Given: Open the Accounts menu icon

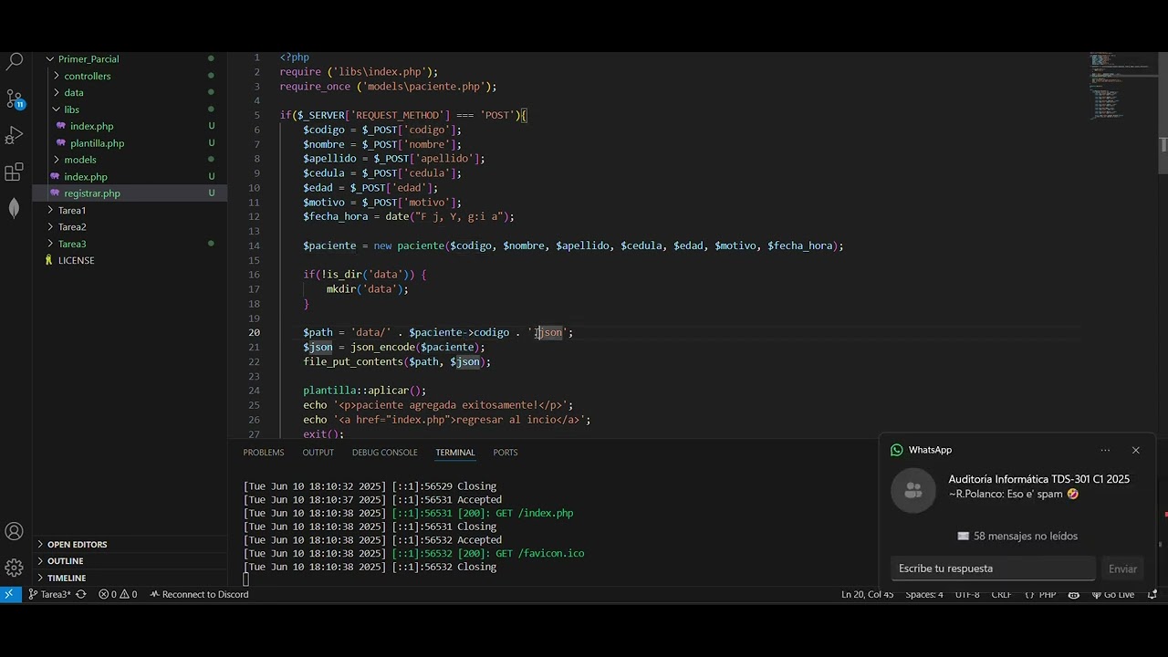Looking at the screenshot, I should pyautogui.click(x=15, y=531).
